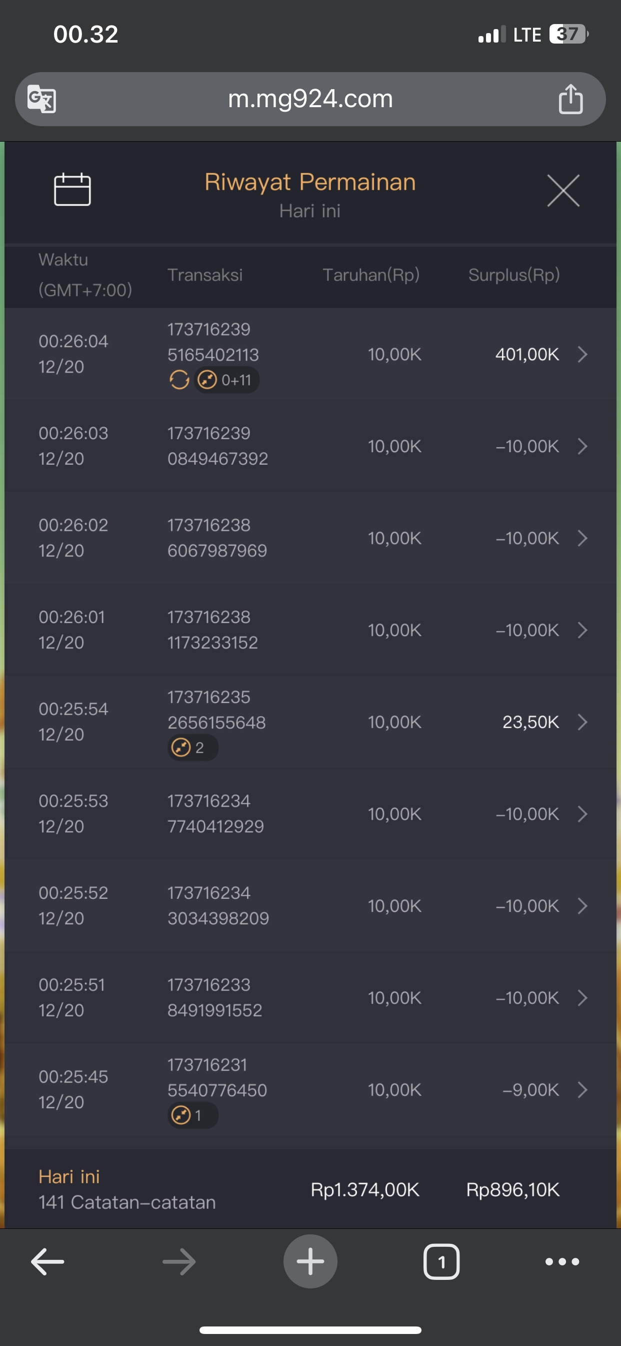Select the 00:25:53 game record row
This screenshot has width=621, height=1346.
point(310,814)
